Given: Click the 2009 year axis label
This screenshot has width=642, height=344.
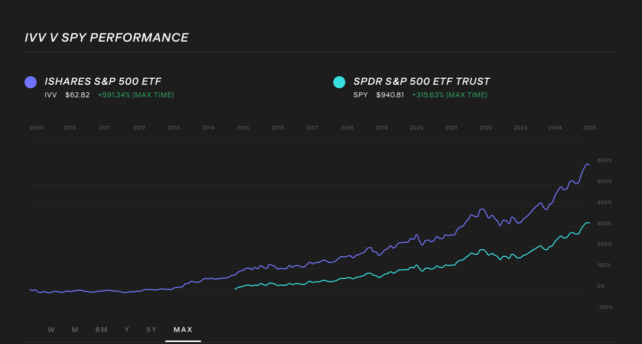Looking at the screenshot, I should (36, 127).
